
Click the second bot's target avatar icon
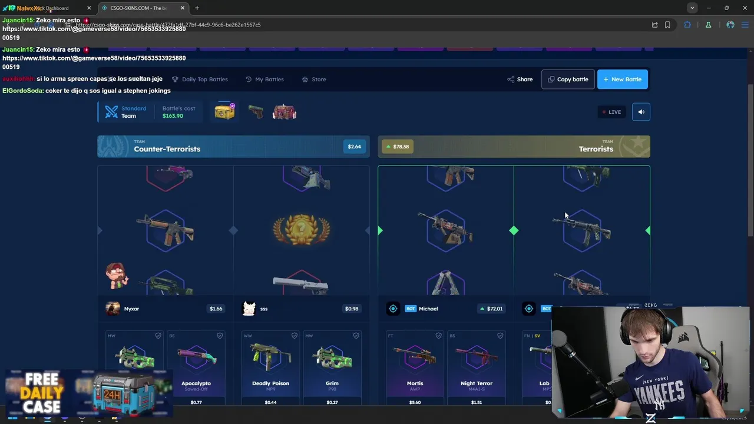pyautogui.click(x=529, y=309)
